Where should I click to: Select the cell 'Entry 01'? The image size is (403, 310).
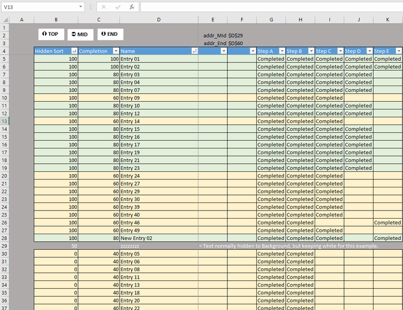[159, 59]
